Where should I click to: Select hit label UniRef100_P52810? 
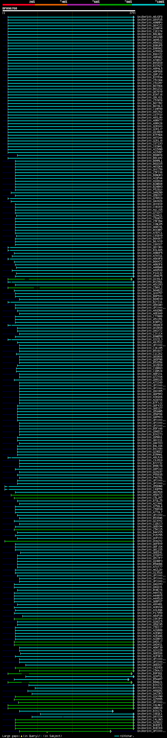[150, 190]
